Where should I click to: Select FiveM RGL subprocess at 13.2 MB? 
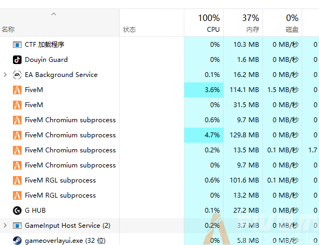point(159,195)
